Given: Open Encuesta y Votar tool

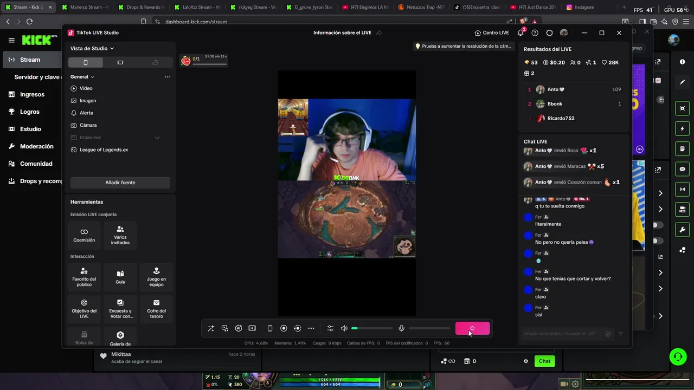Looking at the screenshot, I should click(120, 309).
